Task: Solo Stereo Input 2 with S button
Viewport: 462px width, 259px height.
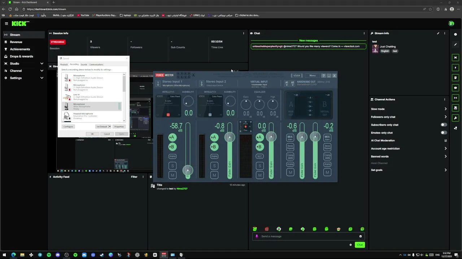Action: [214, 166]
